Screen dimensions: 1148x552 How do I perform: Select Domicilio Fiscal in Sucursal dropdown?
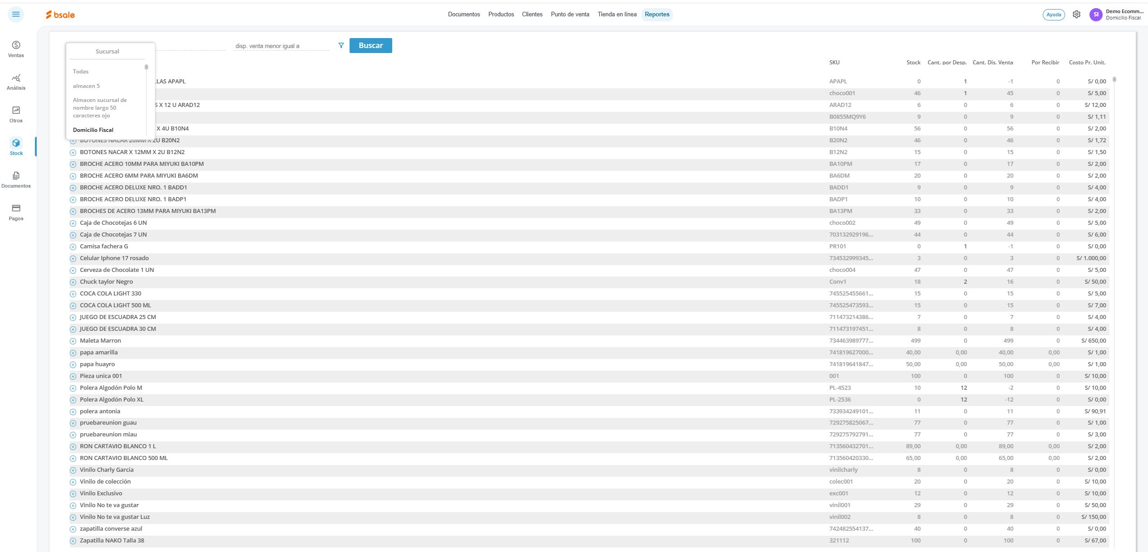click(x=93, y=130)
